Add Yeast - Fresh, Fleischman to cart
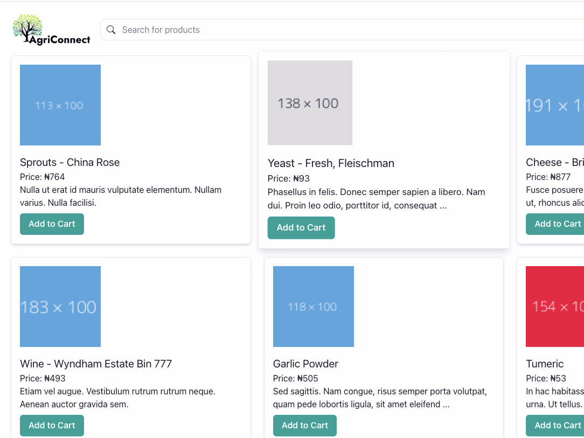Screen dimensions: 584x438 (301, 227)
